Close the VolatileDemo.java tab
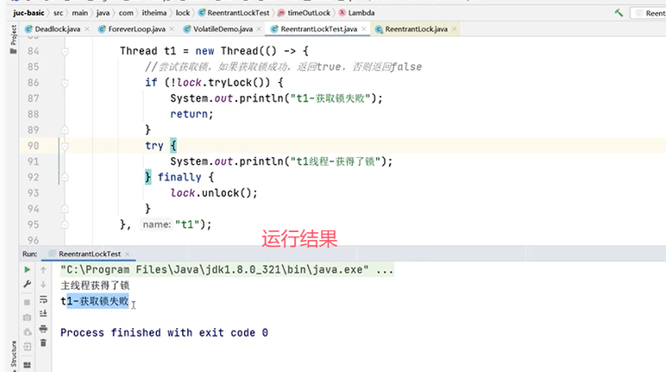Viewport: 666px width, 372px height. [x=259, y=28]
